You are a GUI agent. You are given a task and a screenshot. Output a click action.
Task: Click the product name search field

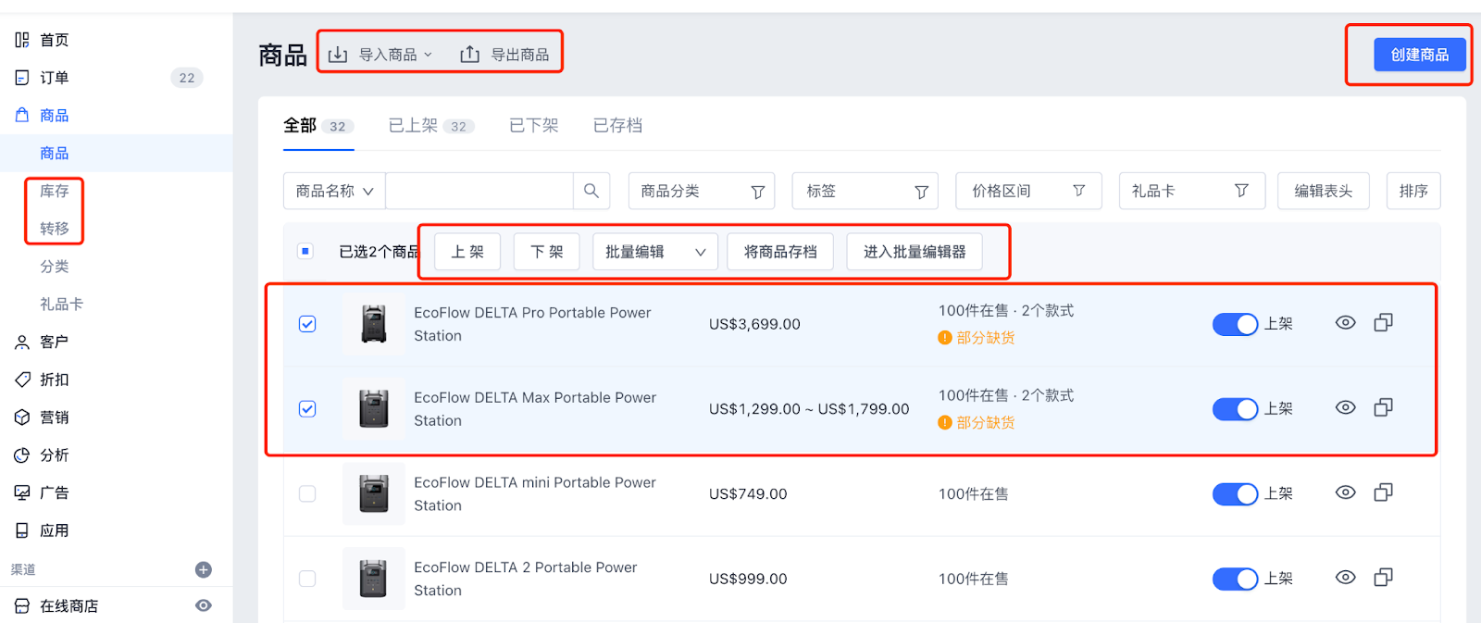479,191
